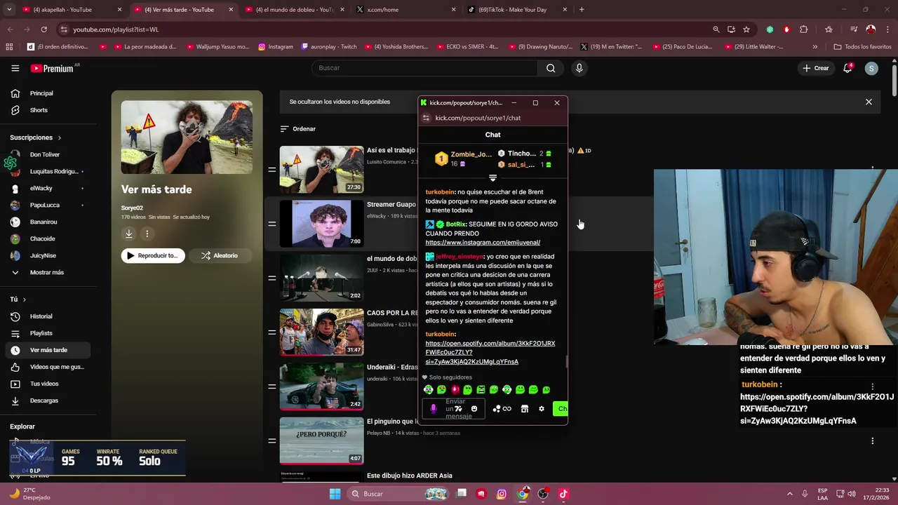The image size is (898, 505).
Task: Click the Windows Start button
Action: click(335, 494)
